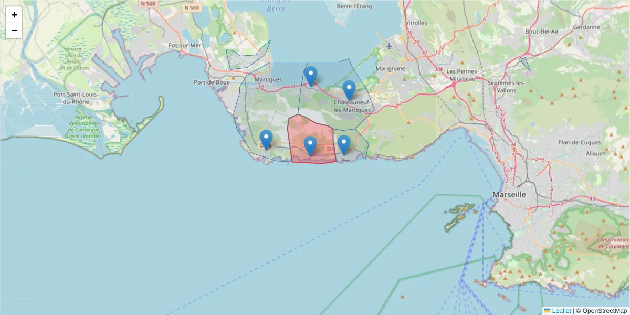Open the marker above Châteauneuf-les-Martigues label
This screenshot has height=315, width=630.
coord(349,90)
